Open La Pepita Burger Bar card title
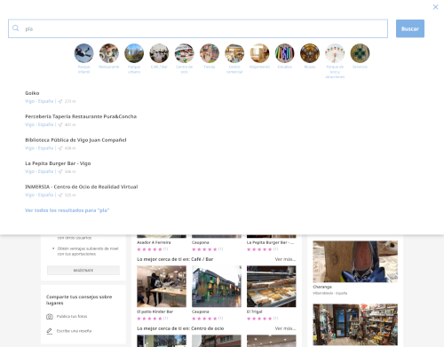Viewport: 444px width, 347px height. click(x=270, y=242)
